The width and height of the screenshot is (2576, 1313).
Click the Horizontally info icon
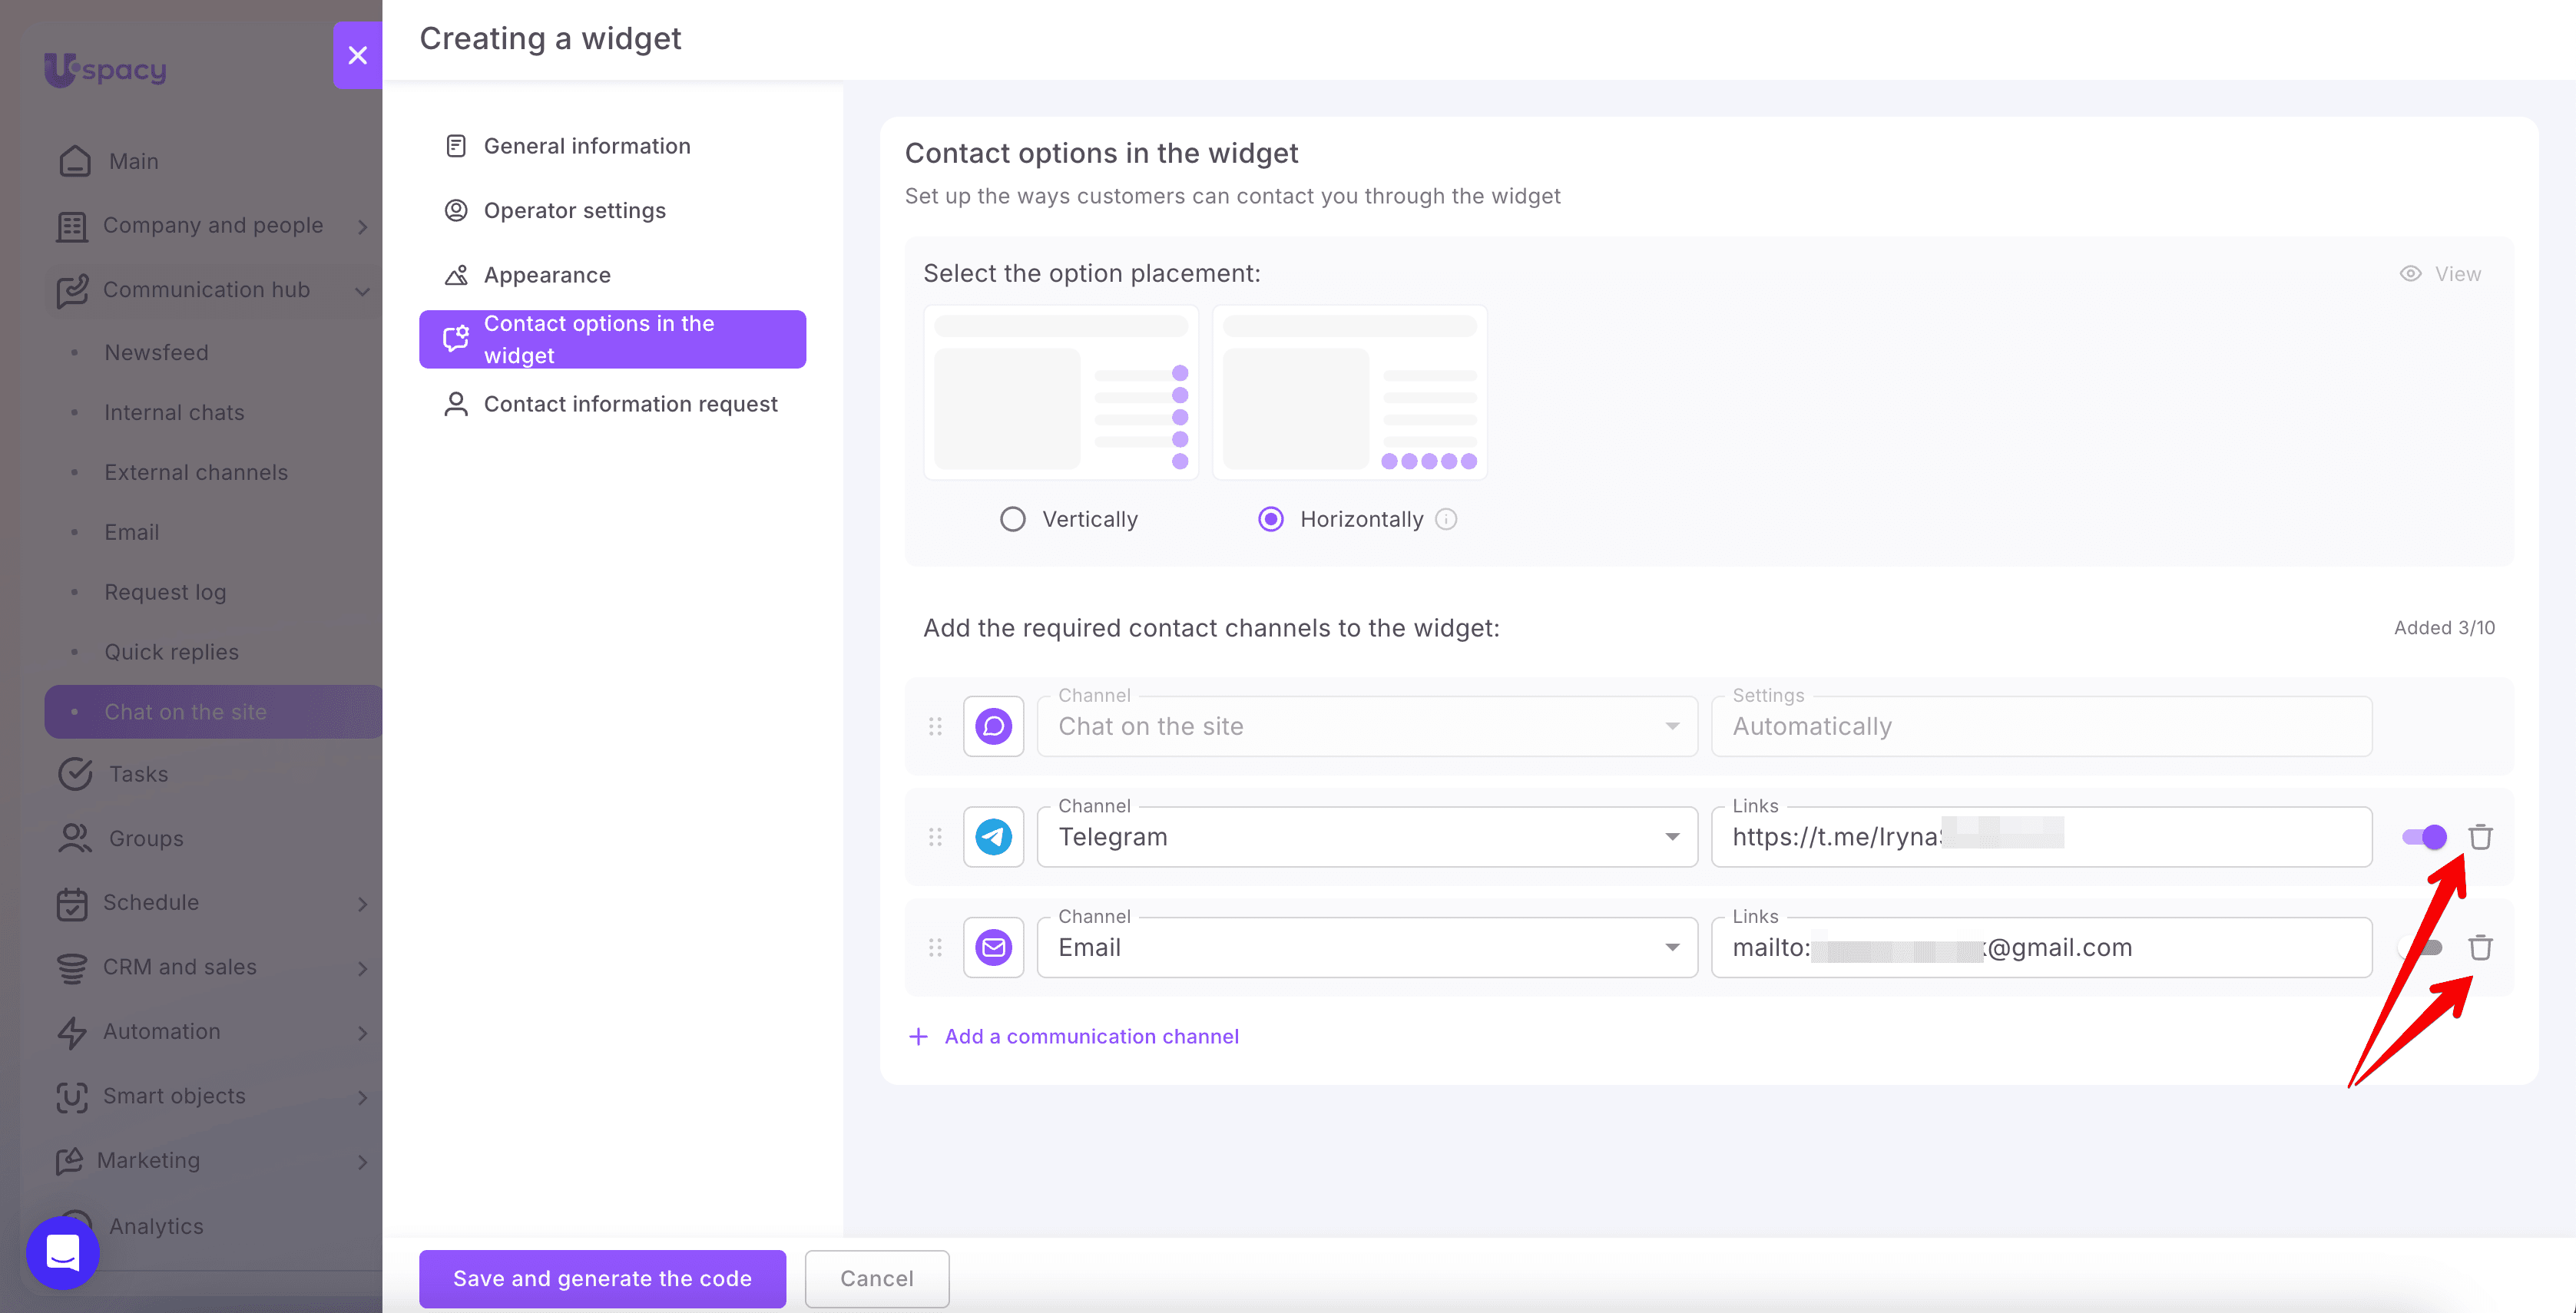pyautogui.click(x=1446, y=519)
